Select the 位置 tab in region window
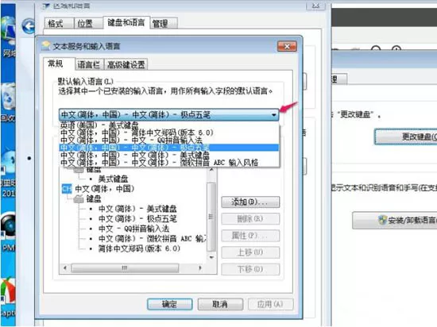This screenshot has width=437, height=327. [x=88, y=23]
